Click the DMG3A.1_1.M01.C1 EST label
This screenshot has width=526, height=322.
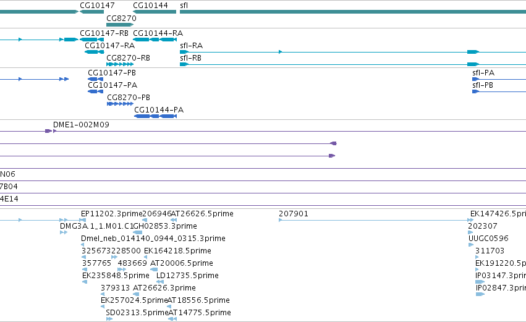coord(96,226)
